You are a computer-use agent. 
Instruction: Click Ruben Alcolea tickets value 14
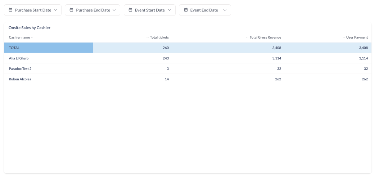pos(167,79)
